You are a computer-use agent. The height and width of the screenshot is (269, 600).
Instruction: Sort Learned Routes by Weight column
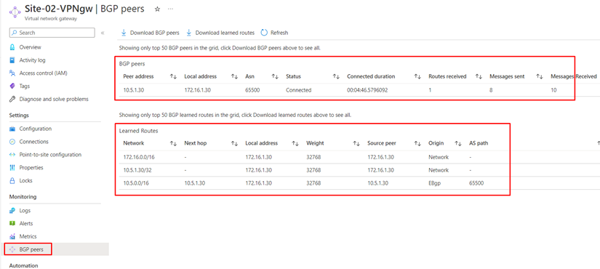coord(356,143)
